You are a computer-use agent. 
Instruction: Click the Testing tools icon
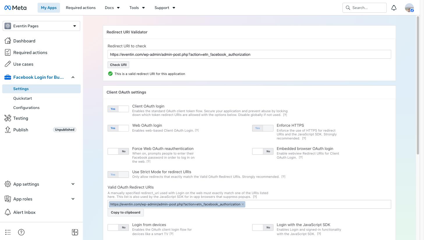[8, 118]
